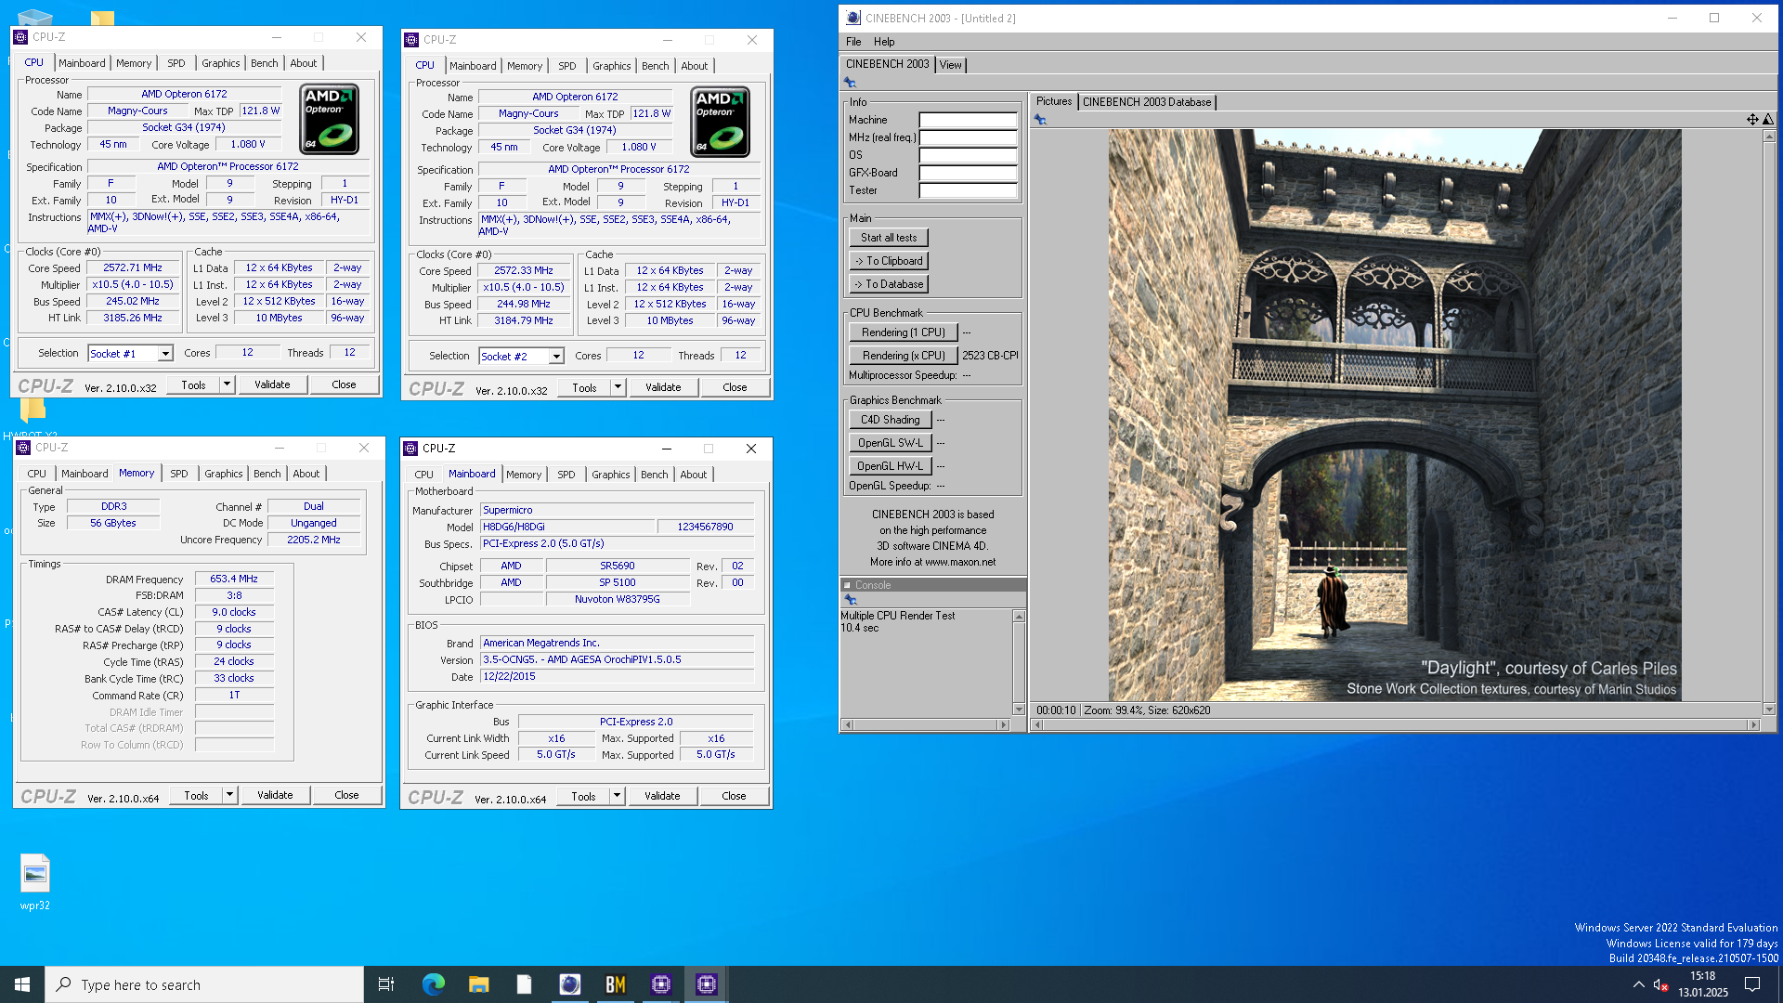Open the Socket #2 selection dropdown
This screenshot has height=1003, width=1783.
click(x=556, y=357)
